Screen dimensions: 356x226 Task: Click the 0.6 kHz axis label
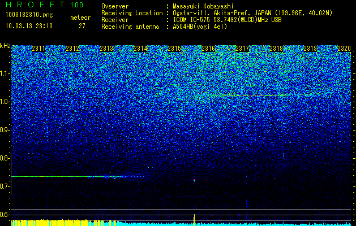point(5,215)
